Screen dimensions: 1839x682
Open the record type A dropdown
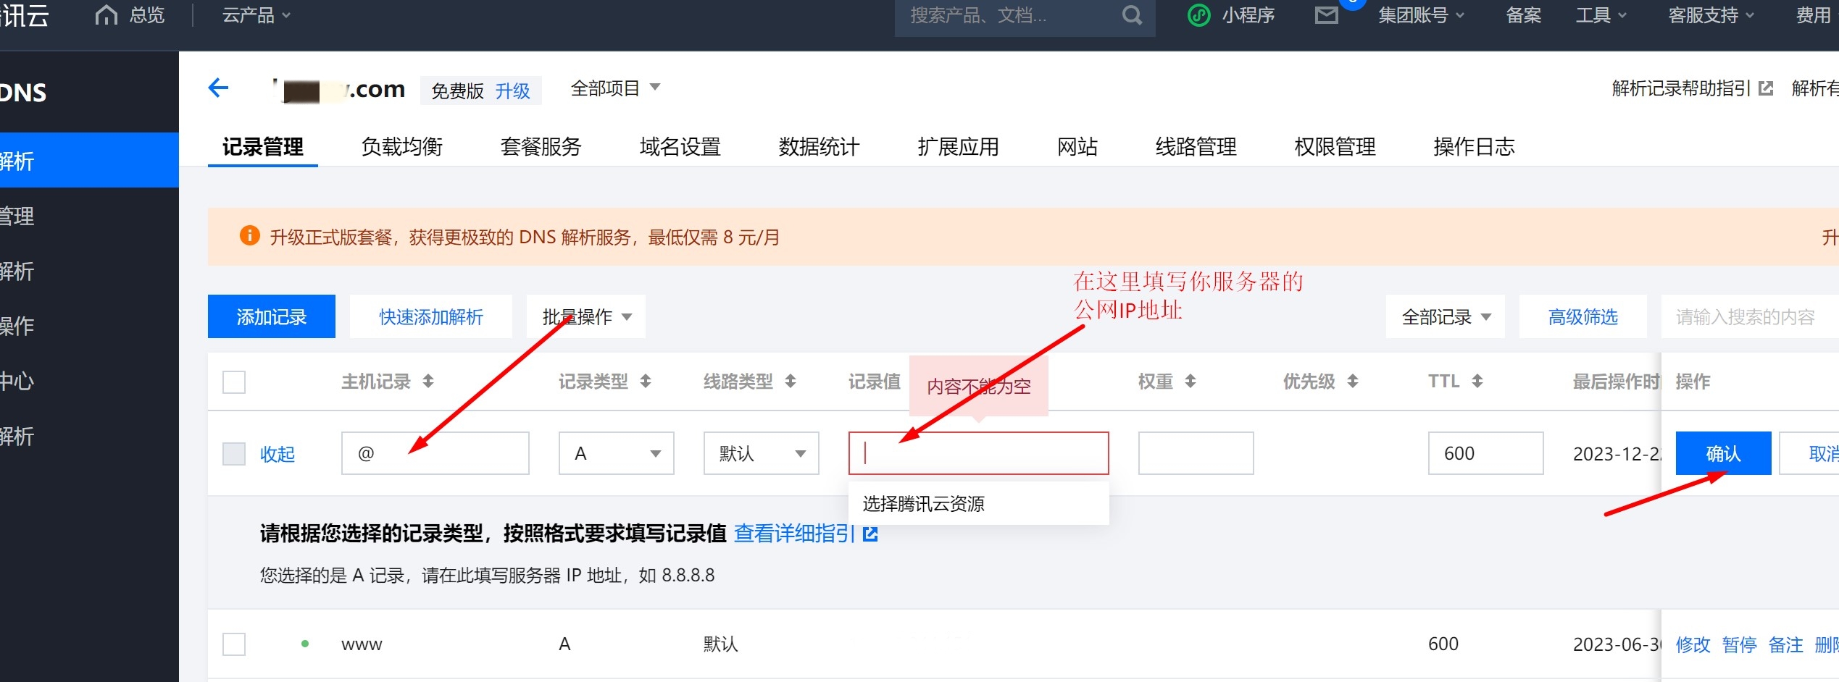[616, 454]
